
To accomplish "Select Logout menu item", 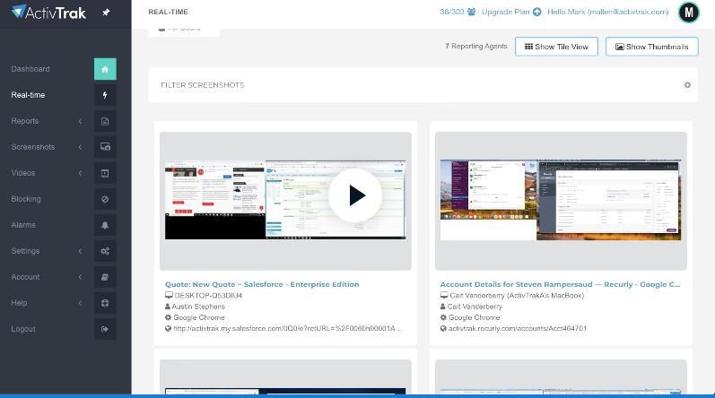I will 23,329.
